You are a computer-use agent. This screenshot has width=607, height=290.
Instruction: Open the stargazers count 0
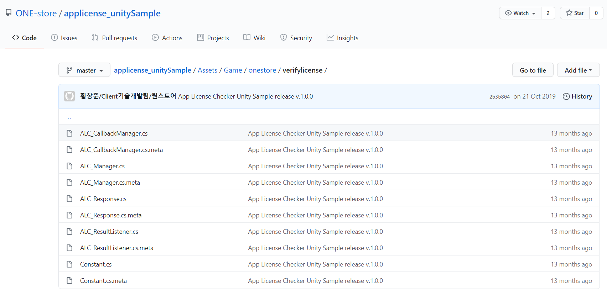click(596, 13)
